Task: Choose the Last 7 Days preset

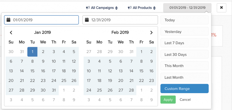Action: pos(184,43)
